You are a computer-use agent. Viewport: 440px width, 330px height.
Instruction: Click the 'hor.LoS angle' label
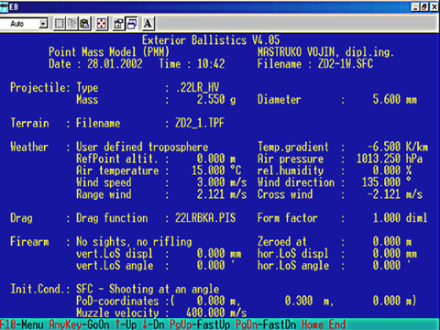click(x=293, y=266)
